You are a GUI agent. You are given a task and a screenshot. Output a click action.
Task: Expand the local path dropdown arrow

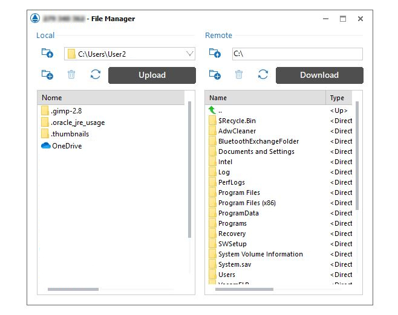pos(190,54)
